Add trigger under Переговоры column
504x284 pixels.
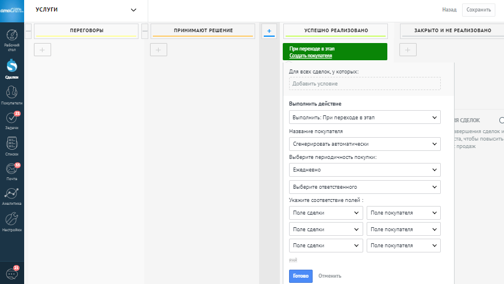(43, 50)
